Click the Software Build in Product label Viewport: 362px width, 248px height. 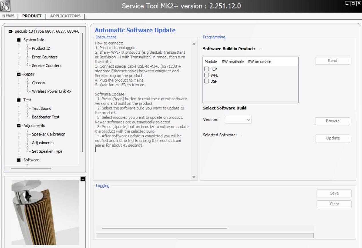pyautogui.click(x=229, y=49)
